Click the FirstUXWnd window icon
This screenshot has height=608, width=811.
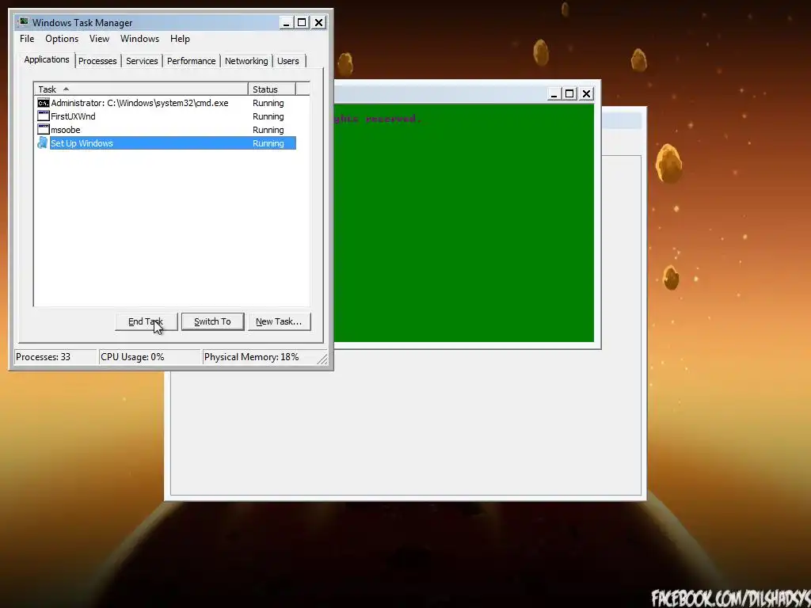[x=44, y=116]
